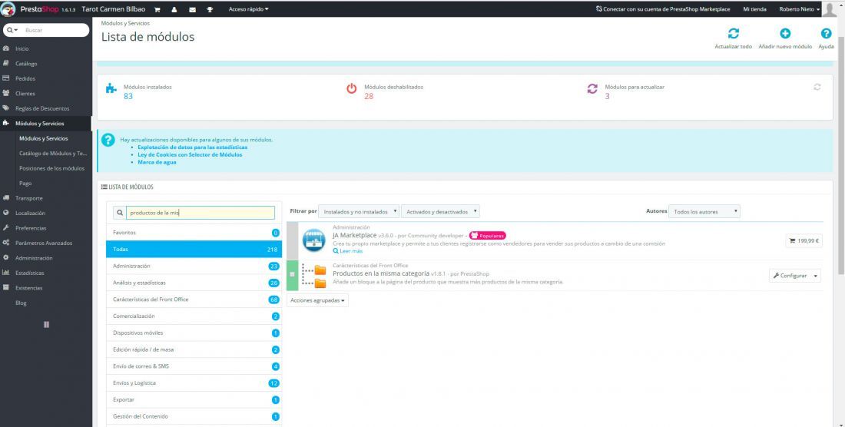Click the module search input field
This screenshot has width=845, height=427.
pos(200,213)
